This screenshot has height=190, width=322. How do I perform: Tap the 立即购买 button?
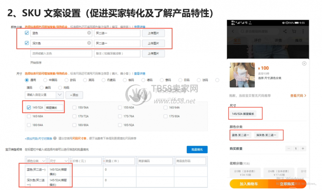point(287,184)
